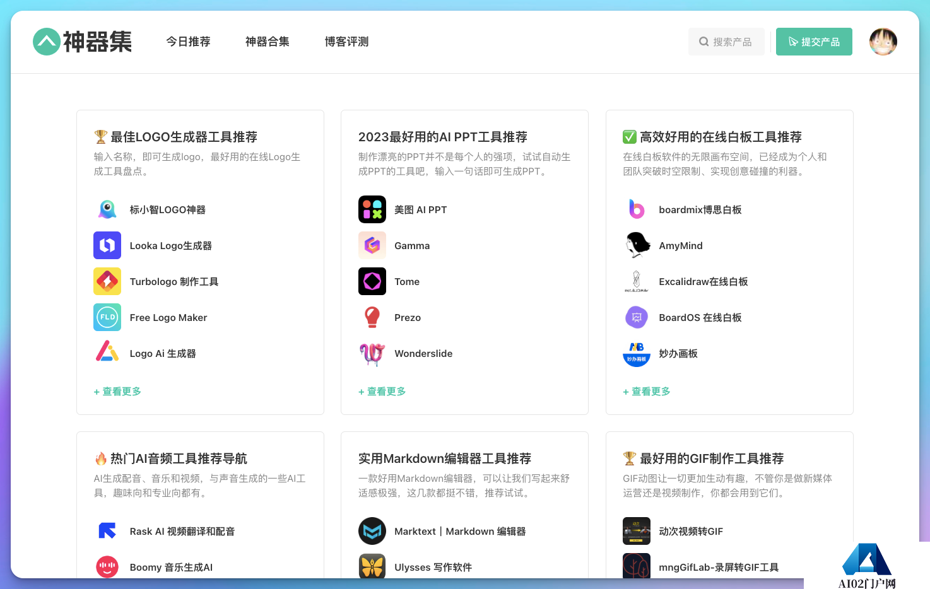
Task: Click the Free Logo Maker text
Action: pyautogui.click(x=168, y=317)
